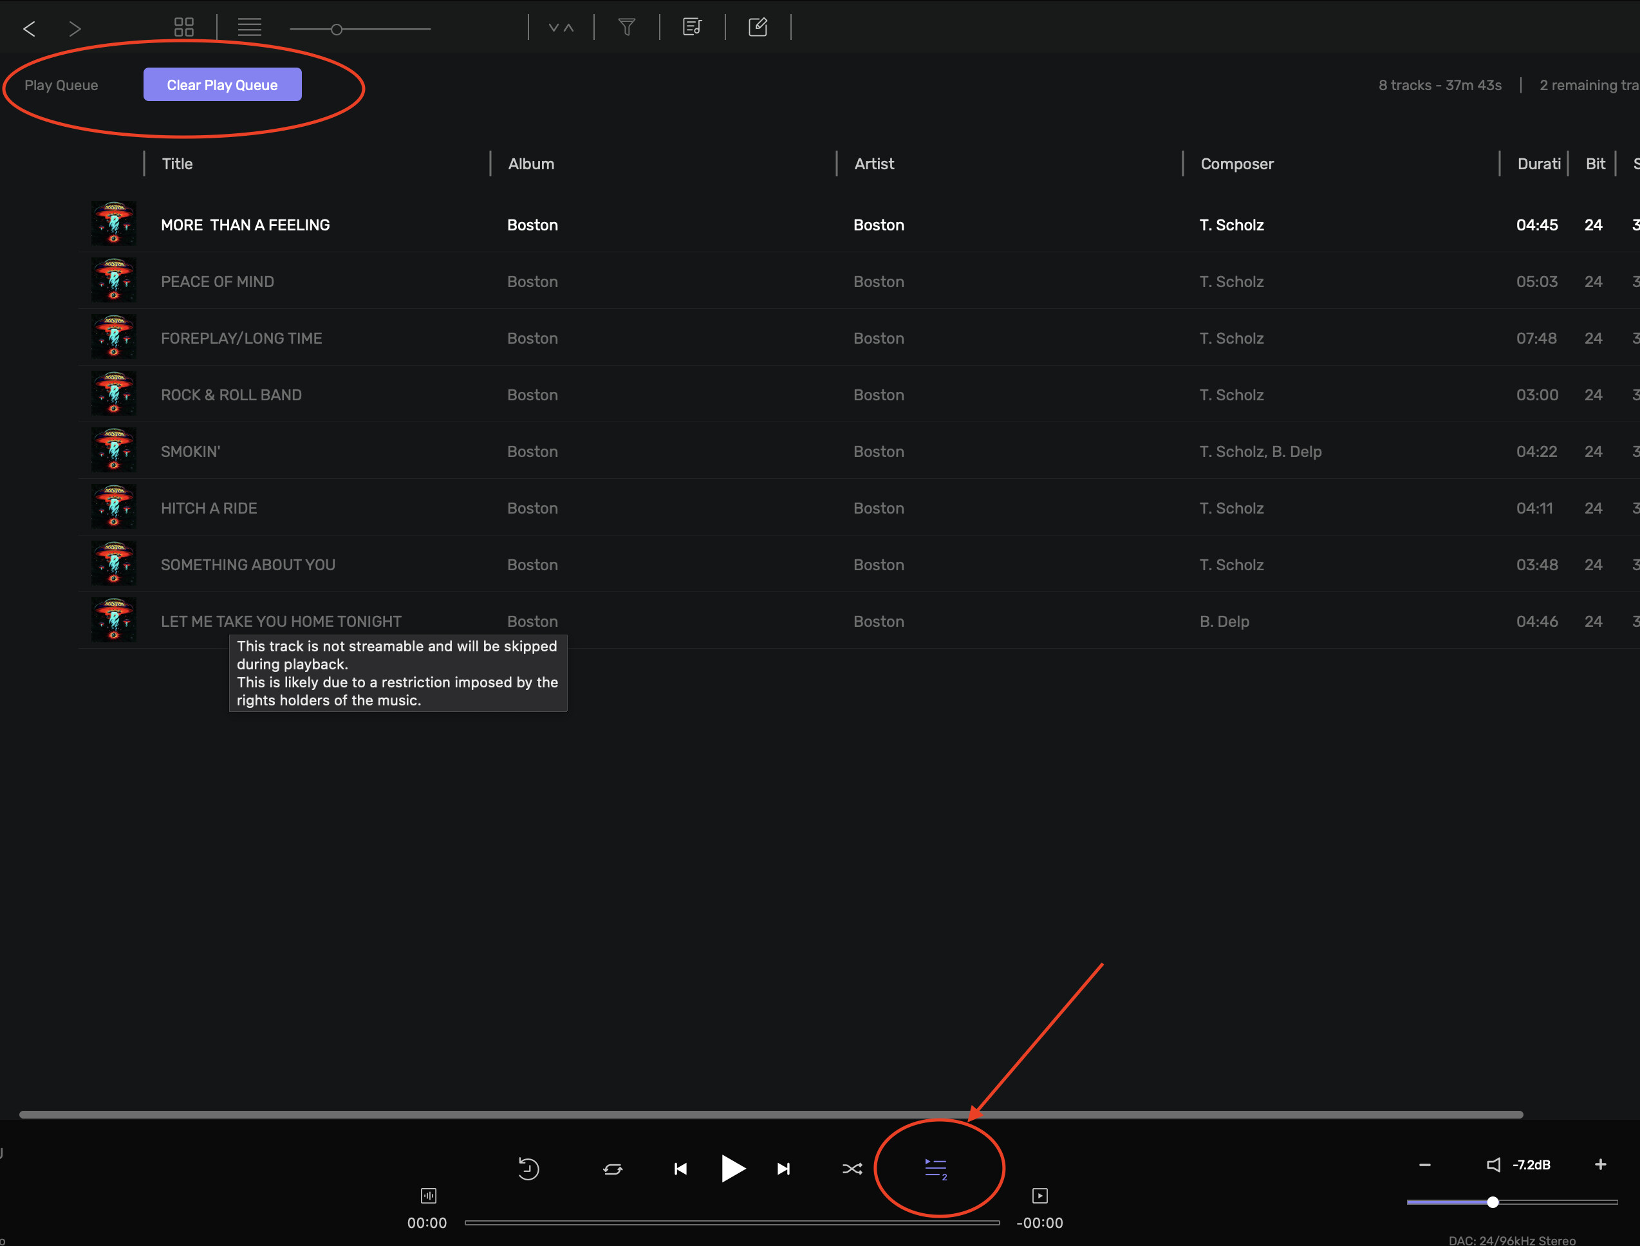Sort by Composer column header
The image size is (1640, 1246).
point(1236,164)
